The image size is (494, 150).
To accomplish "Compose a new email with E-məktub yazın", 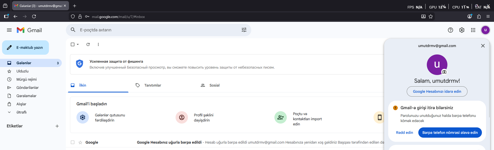I will coord(25,48).
